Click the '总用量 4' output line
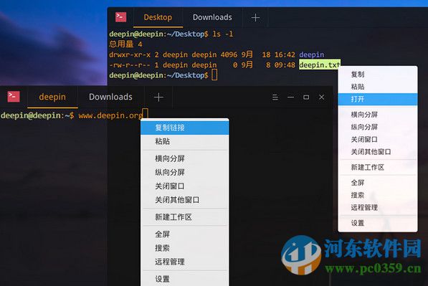This screenshot has height=286, width=428. (125, 44)
